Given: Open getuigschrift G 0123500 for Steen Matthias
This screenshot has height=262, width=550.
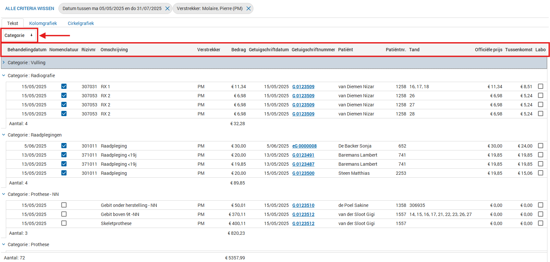Looking at the screenshot, I should 303,173.
